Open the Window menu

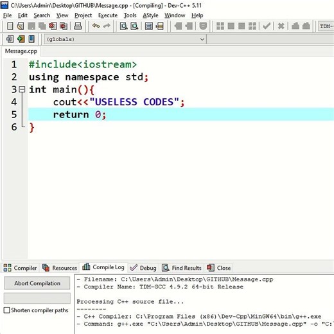coord(175,15)
